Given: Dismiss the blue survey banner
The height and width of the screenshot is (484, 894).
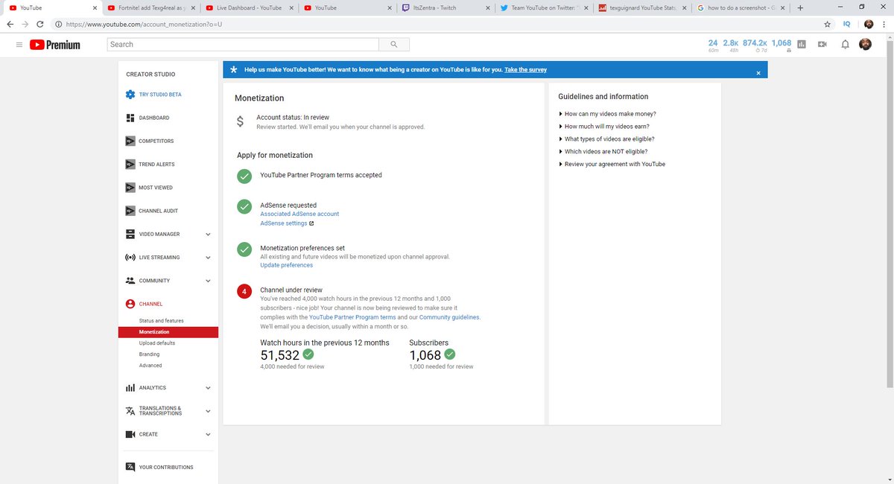Looking at the screenshot, I should (x=758, y=73).
